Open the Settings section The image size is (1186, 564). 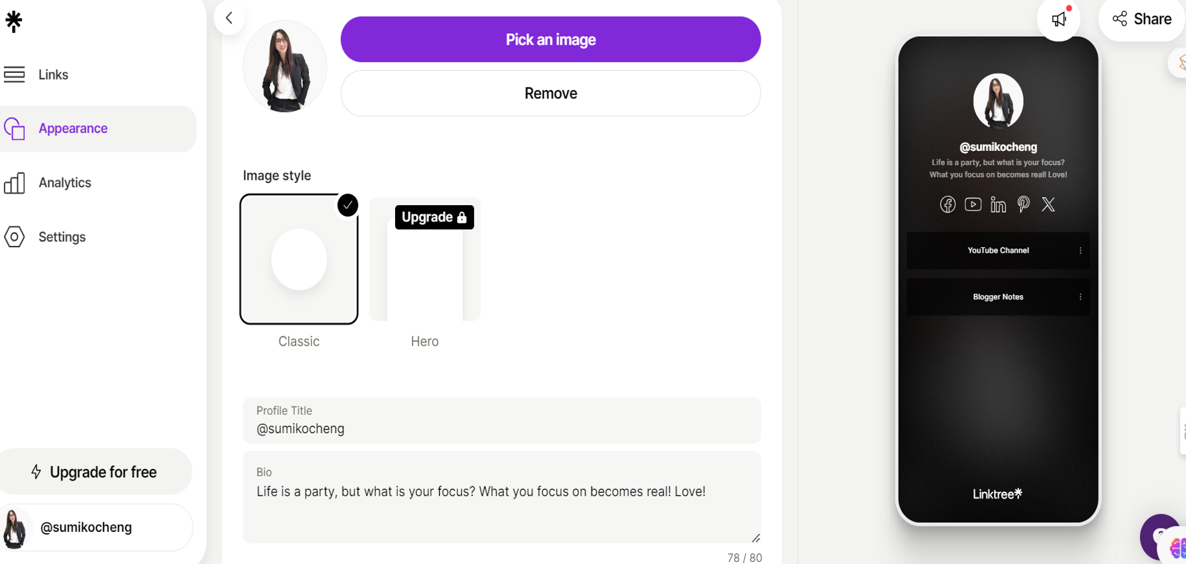tap(62, 237)
